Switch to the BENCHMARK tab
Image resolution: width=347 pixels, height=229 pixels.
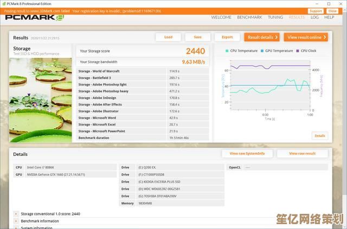[249, 17]
